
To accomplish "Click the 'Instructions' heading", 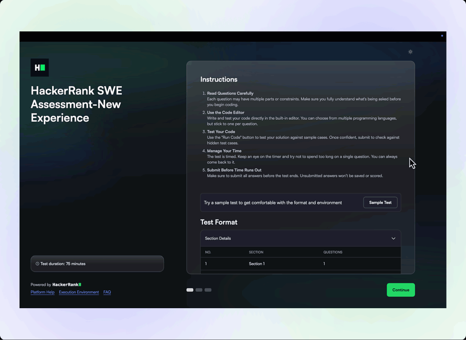I will pos(219,80).
